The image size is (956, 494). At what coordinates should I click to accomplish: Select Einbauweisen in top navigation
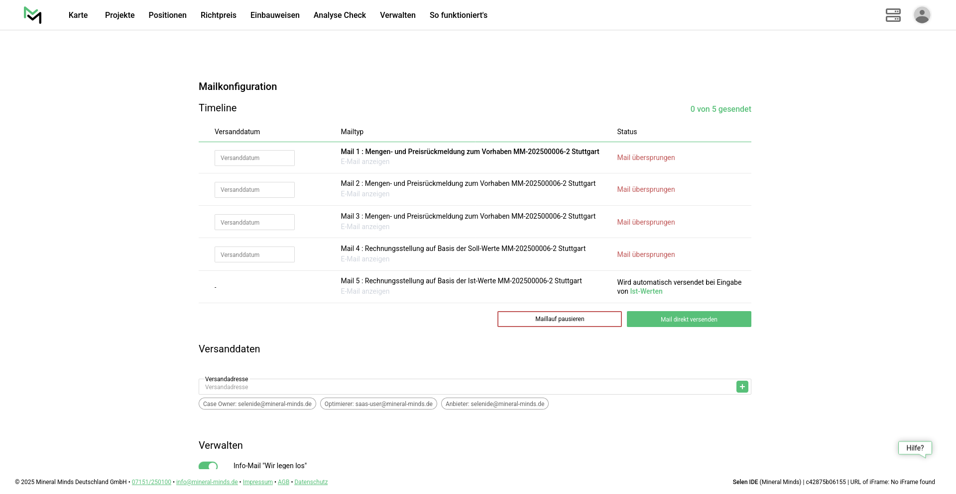[x=275, y=15]
